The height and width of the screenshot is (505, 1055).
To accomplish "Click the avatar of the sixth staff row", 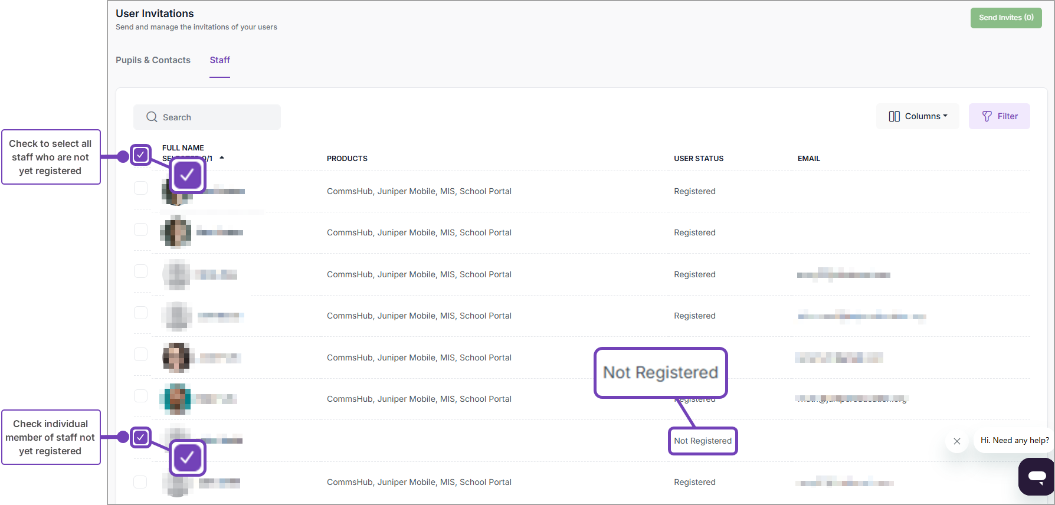I will tap(176, 399).
